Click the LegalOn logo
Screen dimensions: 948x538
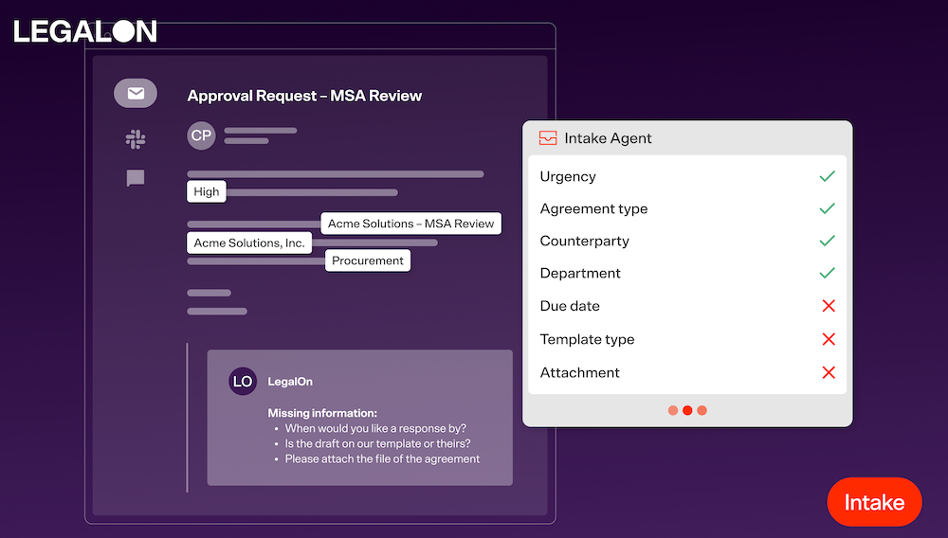(85, 31)
